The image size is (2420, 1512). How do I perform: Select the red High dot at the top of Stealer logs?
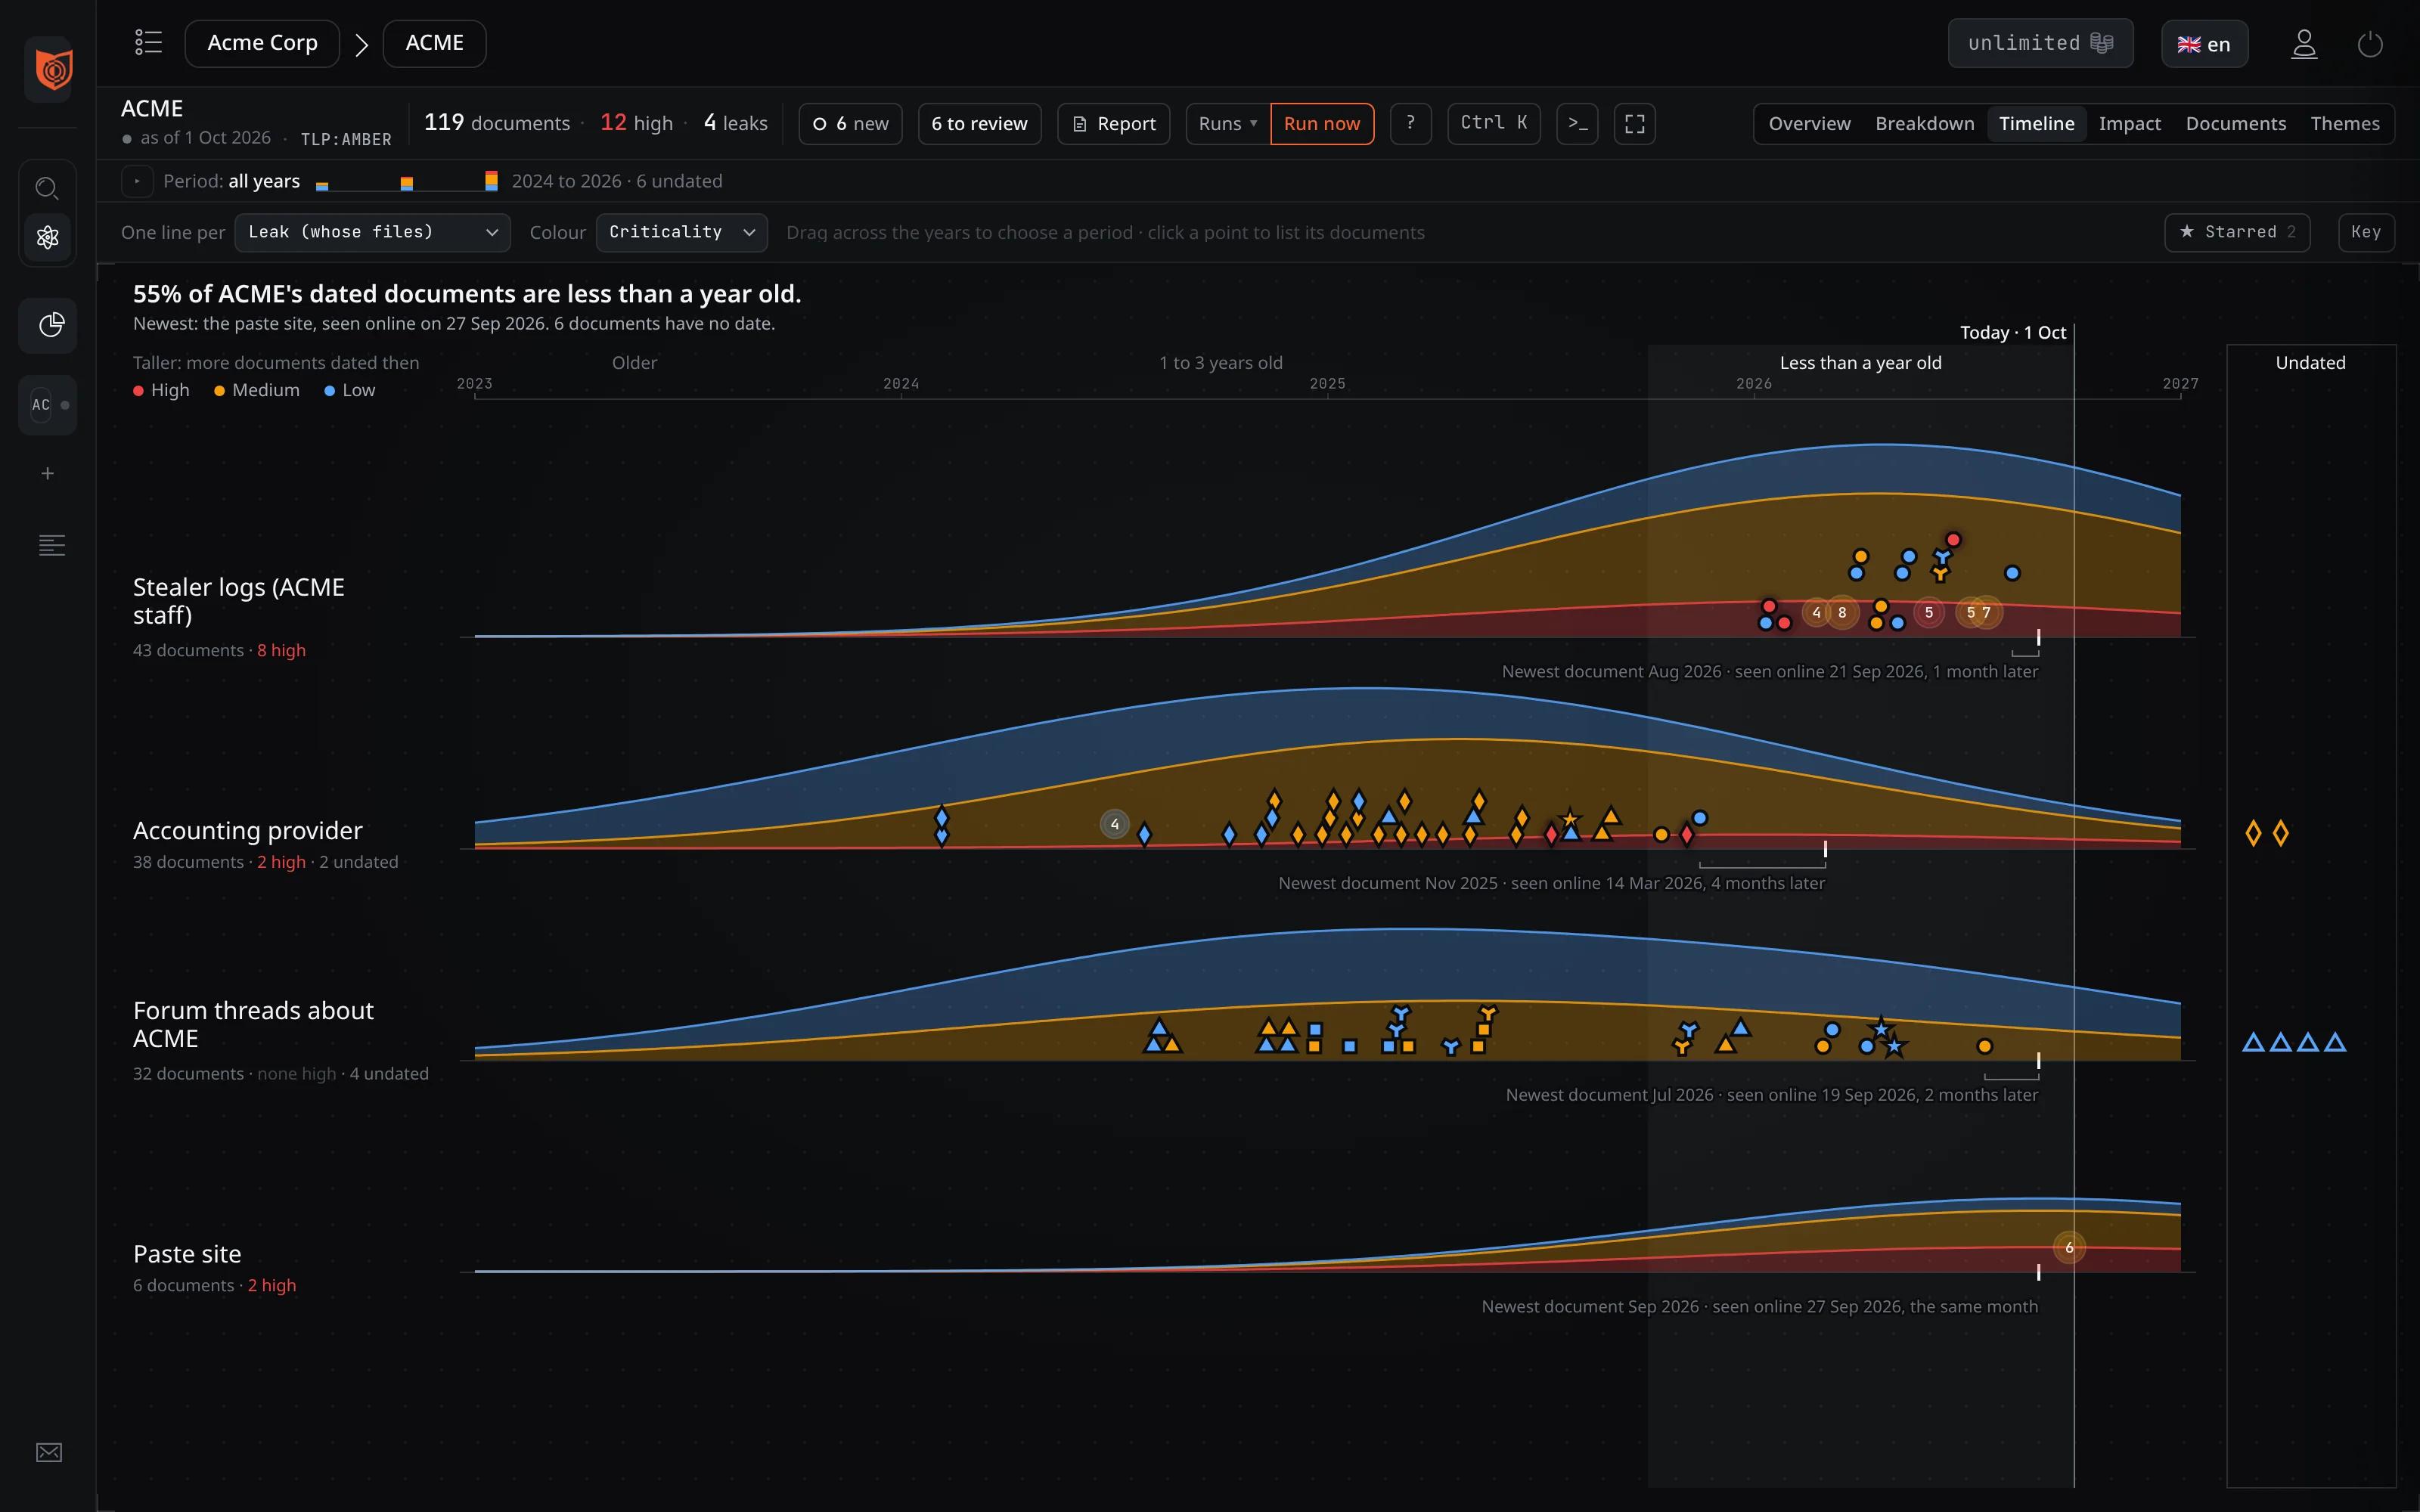(x=1952, y=540)
